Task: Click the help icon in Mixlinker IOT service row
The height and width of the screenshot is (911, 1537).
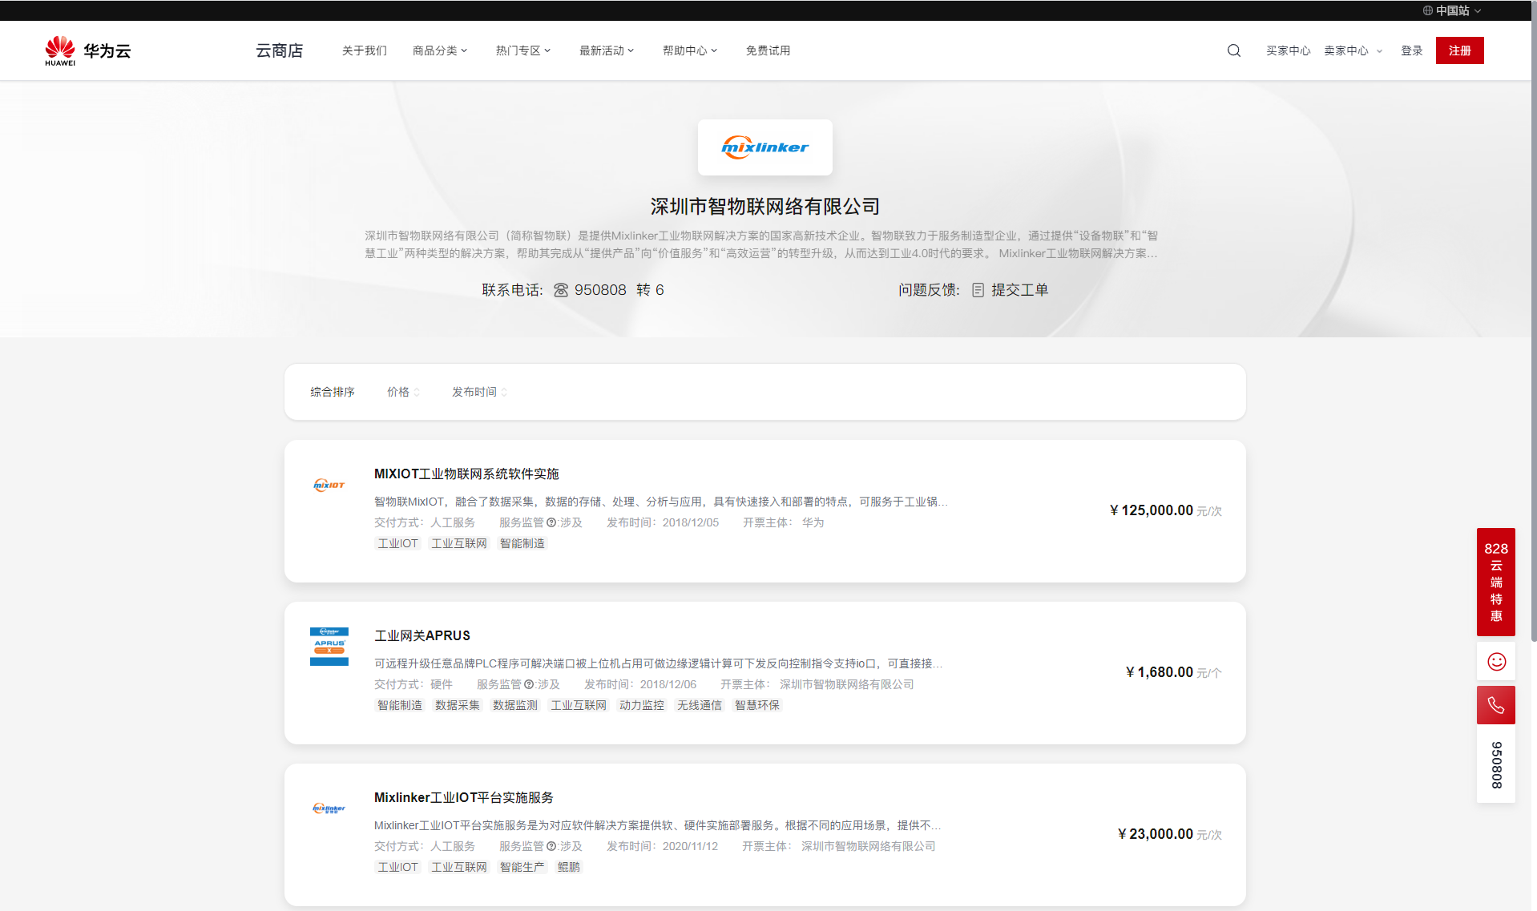Action: 551,846
